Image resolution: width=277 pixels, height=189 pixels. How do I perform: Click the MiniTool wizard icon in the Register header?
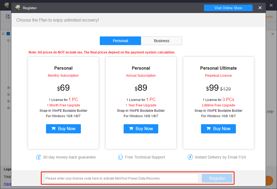click(17, 8)
